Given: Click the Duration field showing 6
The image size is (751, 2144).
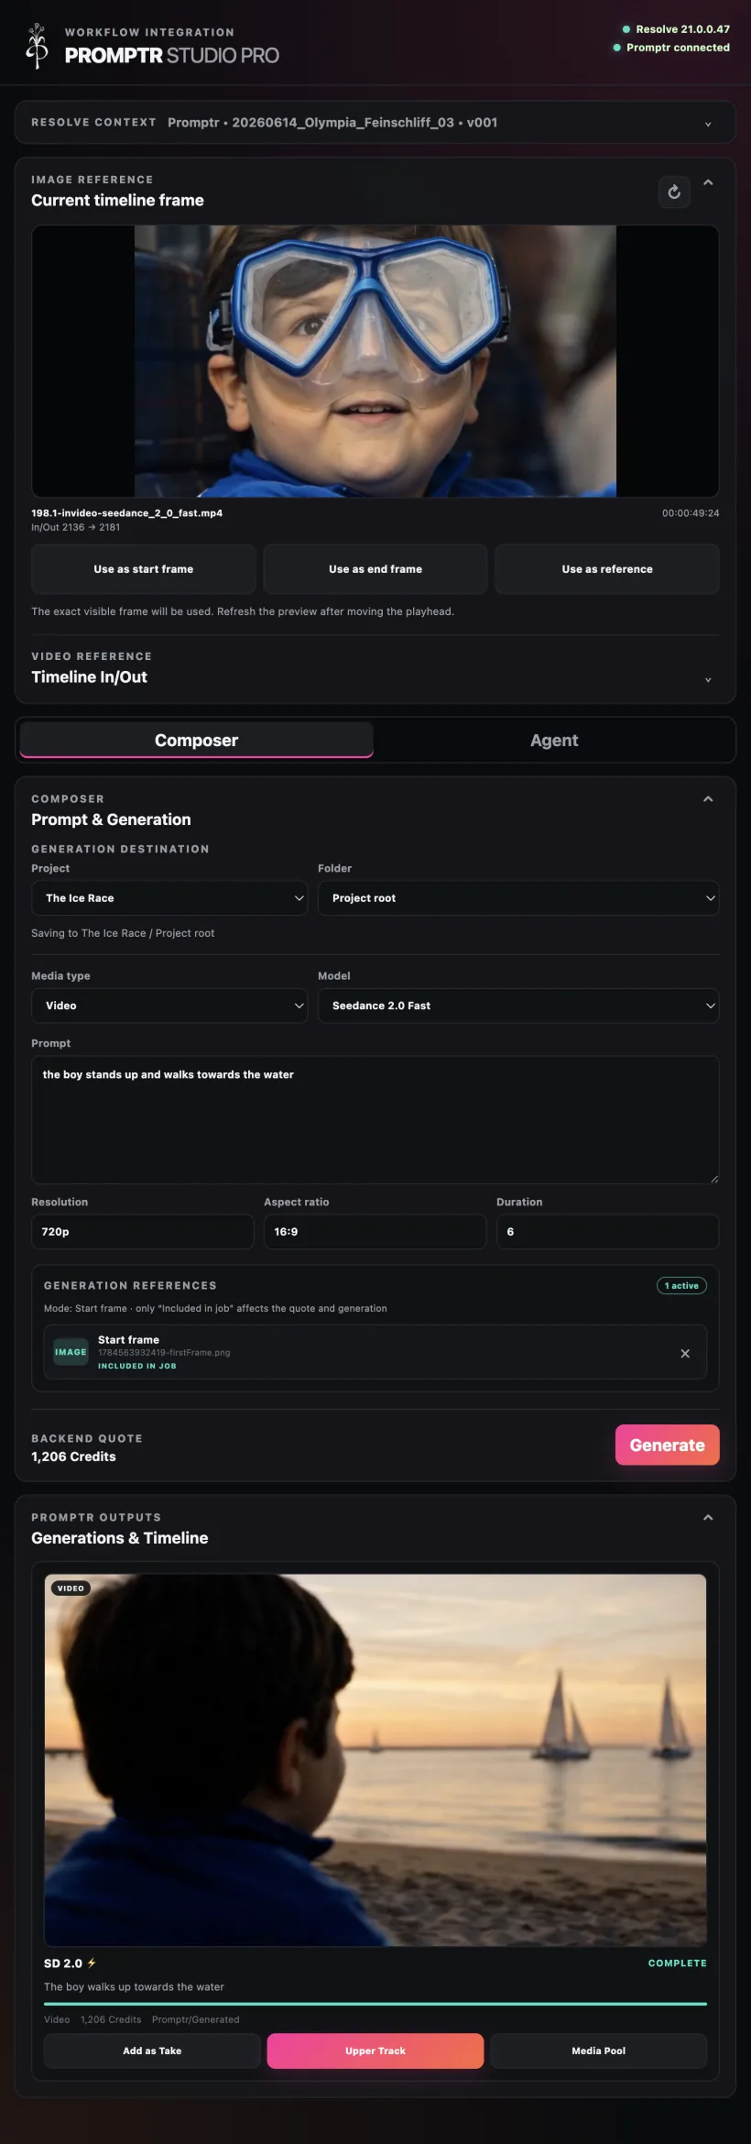Looking at the screenshot, I should 608,1232.
